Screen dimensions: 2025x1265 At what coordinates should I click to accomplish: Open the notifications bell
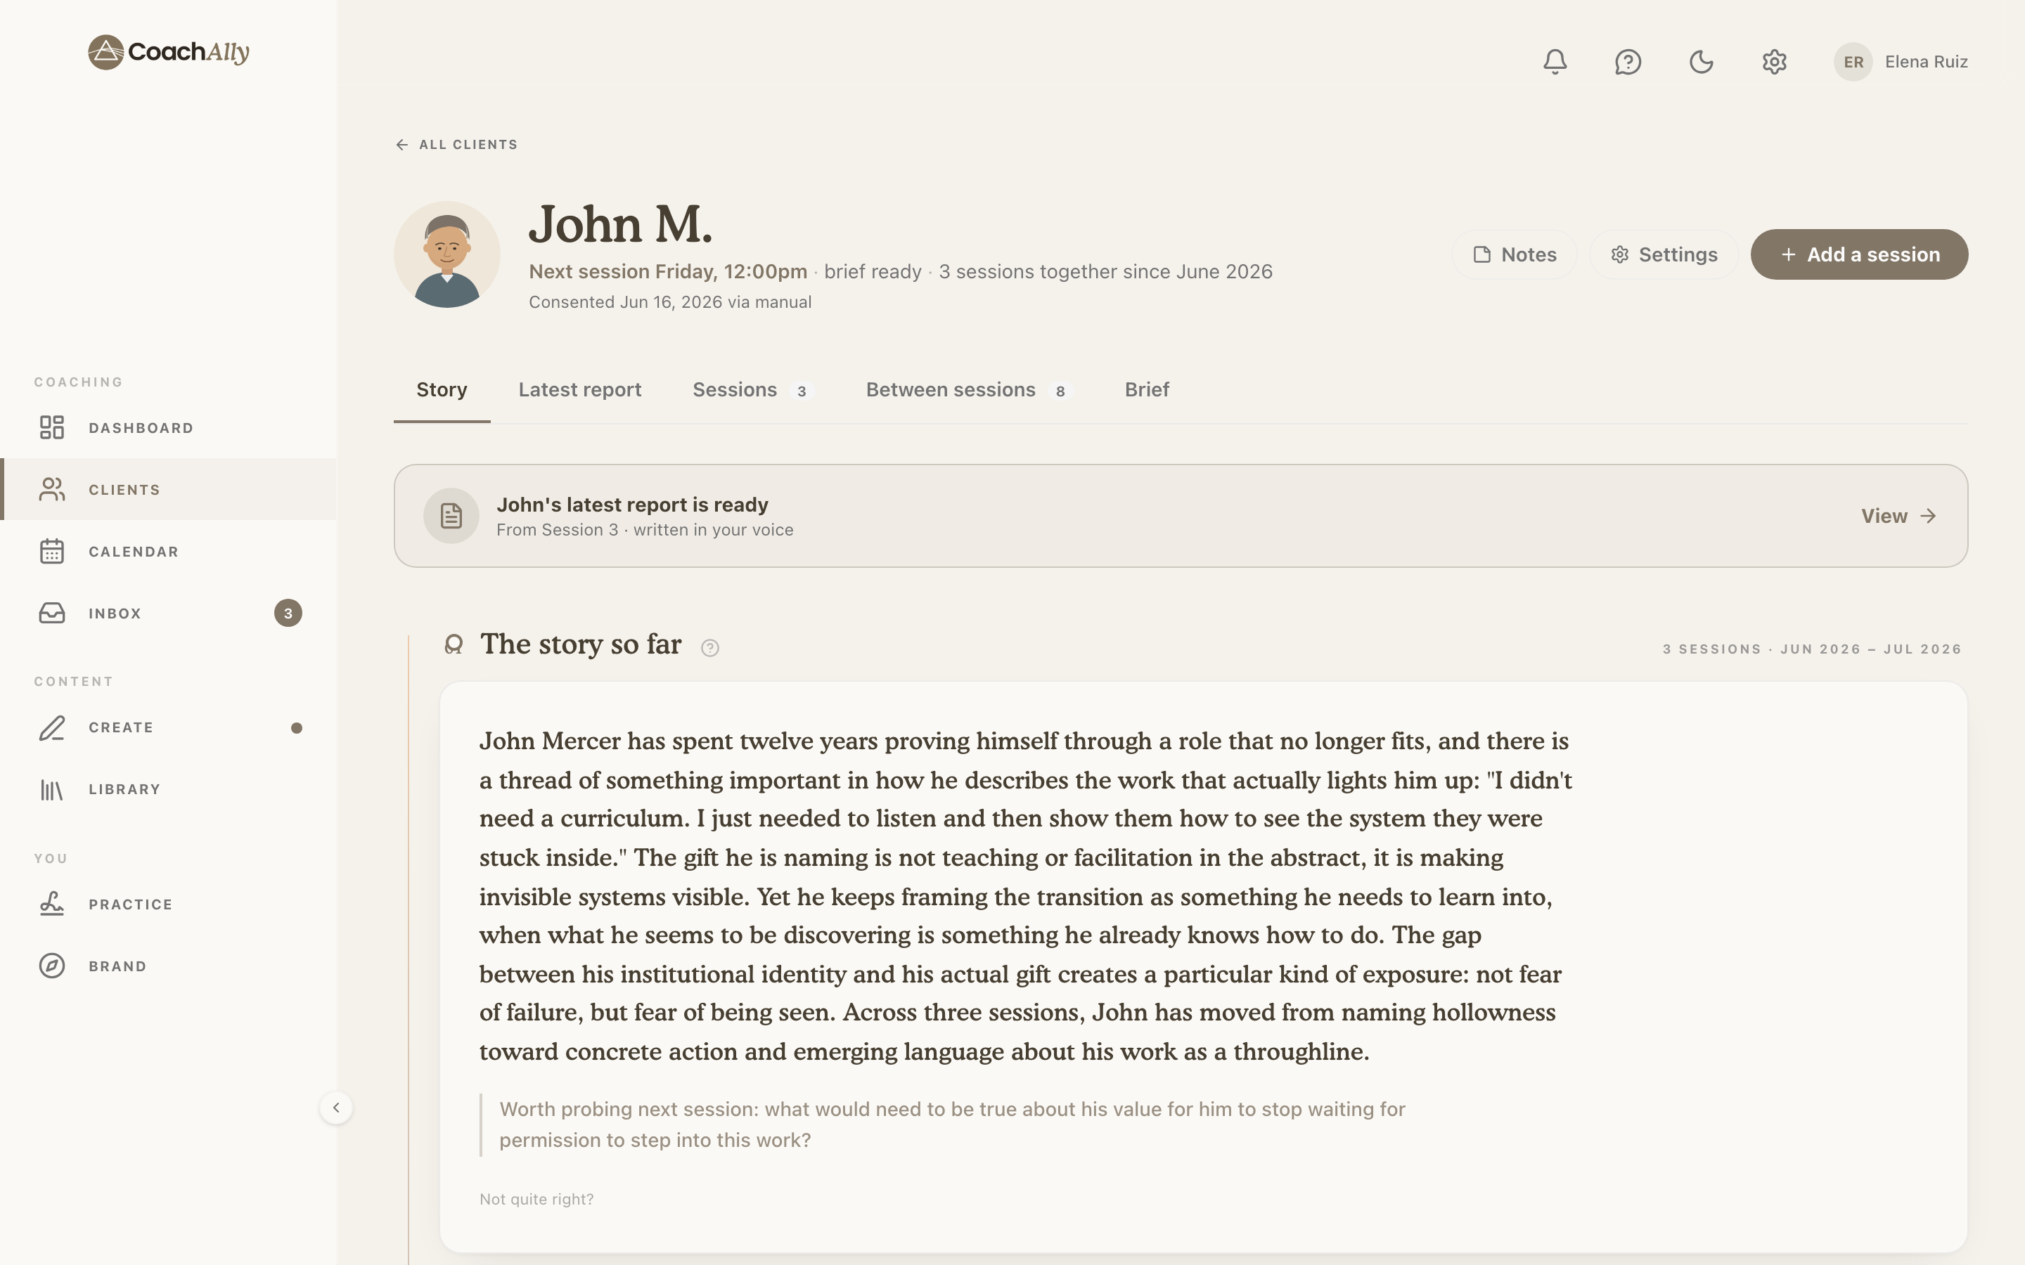click(x=1555, y=62)
